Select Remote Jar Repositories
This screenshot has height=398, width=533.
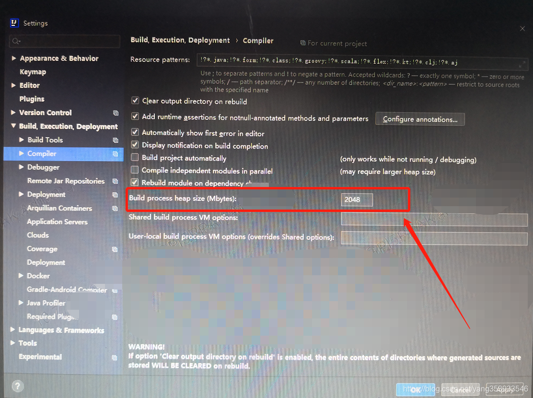coord(66,181)
